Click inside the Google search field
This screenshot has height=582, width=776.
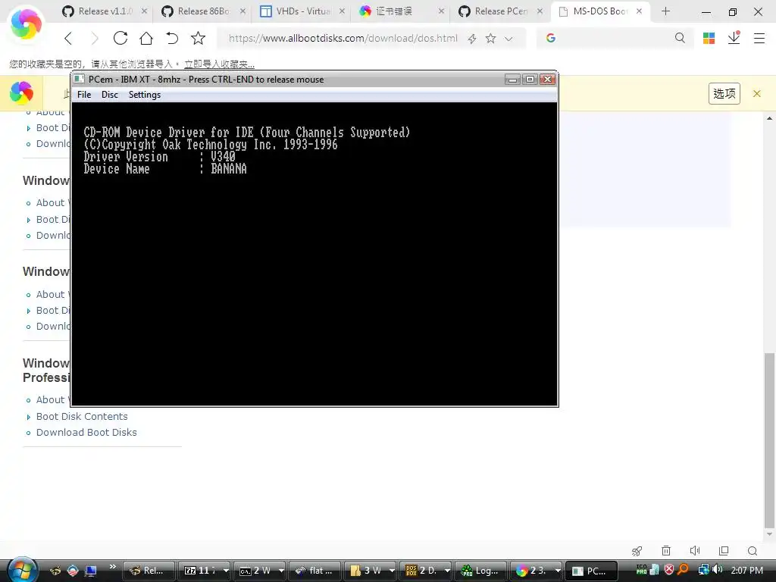[614, 38]
